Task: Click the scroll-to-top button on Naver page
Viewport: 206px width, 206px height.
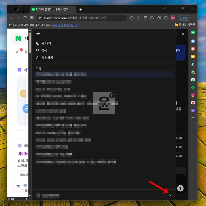Action: coord(18,187)
